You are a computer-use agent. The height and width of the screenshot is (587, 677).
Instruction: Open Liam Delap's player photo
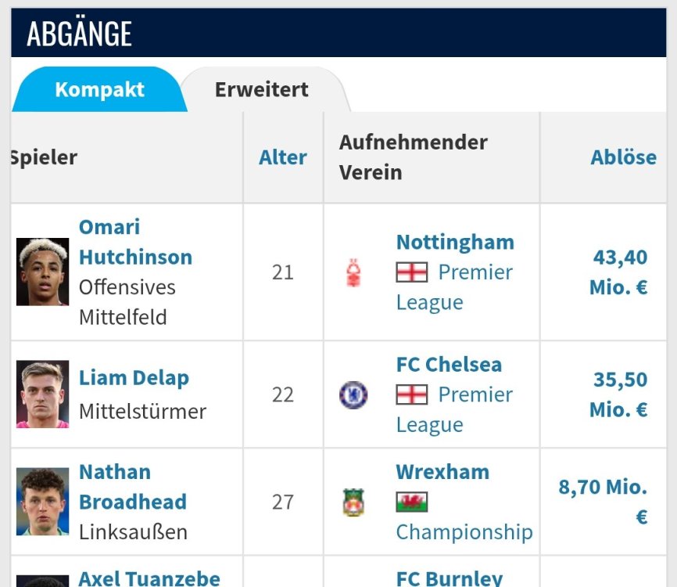42,394
